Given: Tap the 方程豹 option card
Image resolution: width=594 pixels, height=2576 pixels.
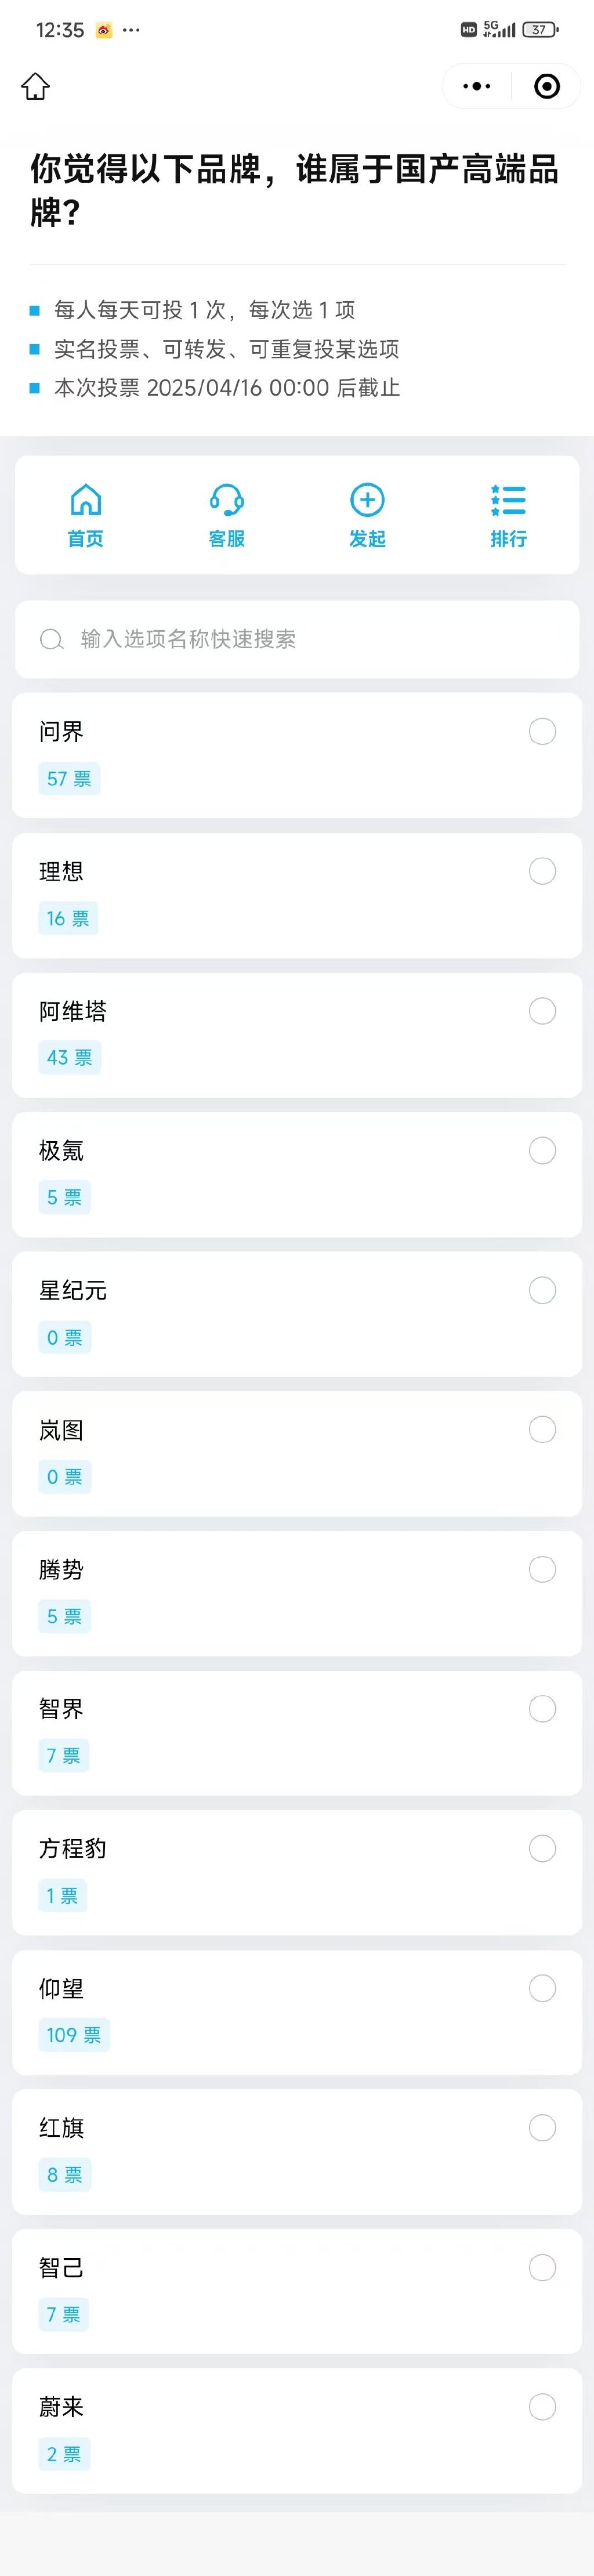Looking at the screenshot, I should tap(297, 1872).
